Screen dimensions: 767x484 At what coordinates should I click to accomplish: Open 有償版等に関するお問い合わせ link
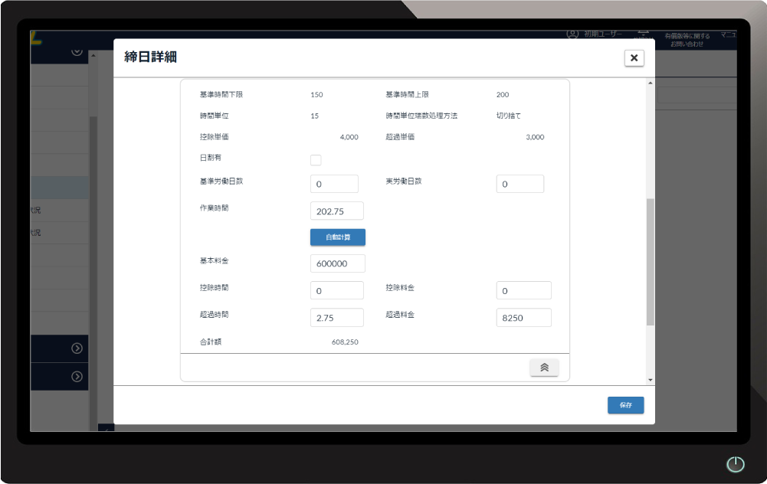pyautogui.click(x=687, y=40)
